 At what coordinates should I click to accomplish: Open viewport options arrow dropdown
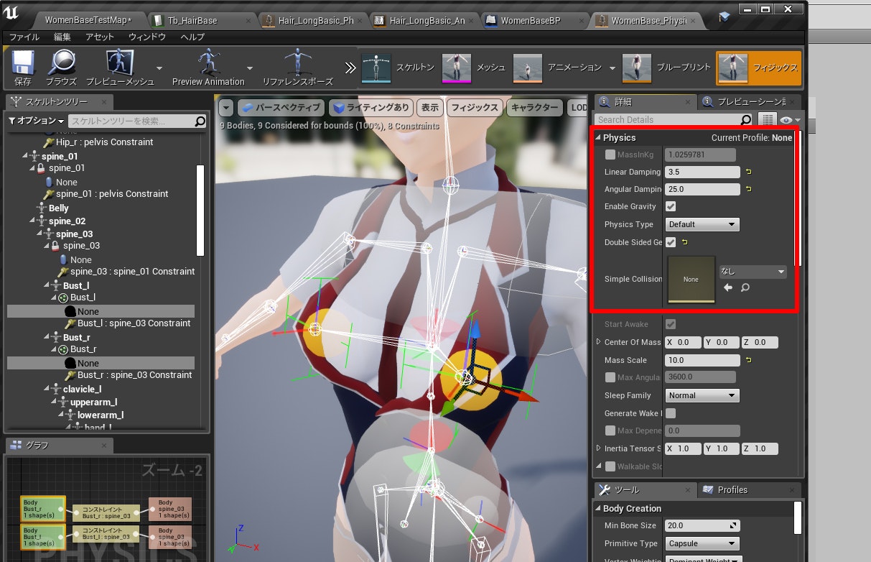point(226,108)
